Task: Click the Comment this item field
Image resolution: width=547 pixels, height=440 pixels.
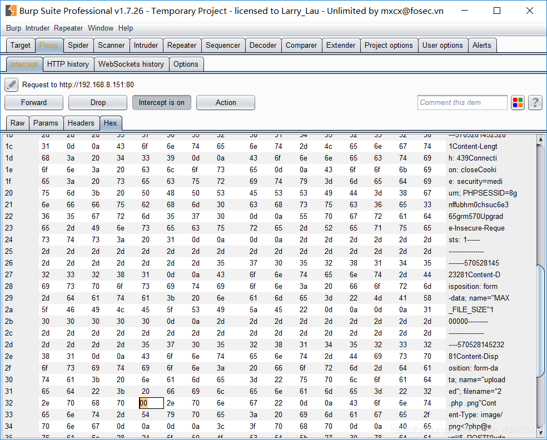Action: [463, 103]
